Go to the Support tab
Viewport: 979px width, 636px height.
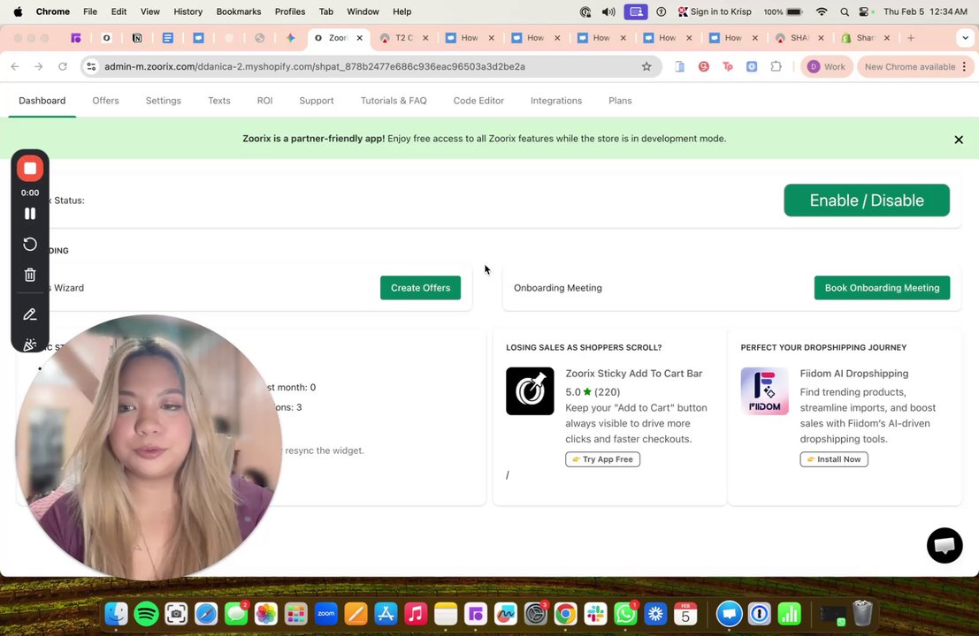pos(317,101)
